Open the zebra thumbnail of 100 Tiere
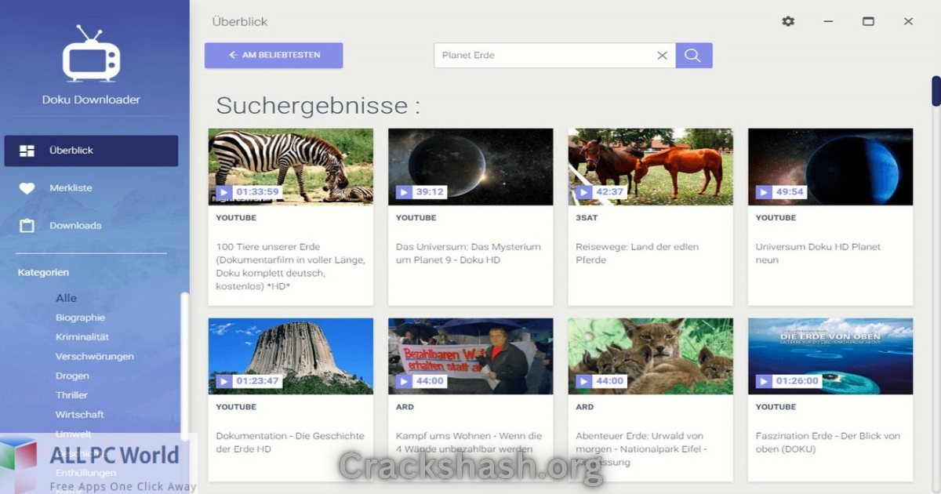This screenshot has width=941, height=494. (291, 167)
